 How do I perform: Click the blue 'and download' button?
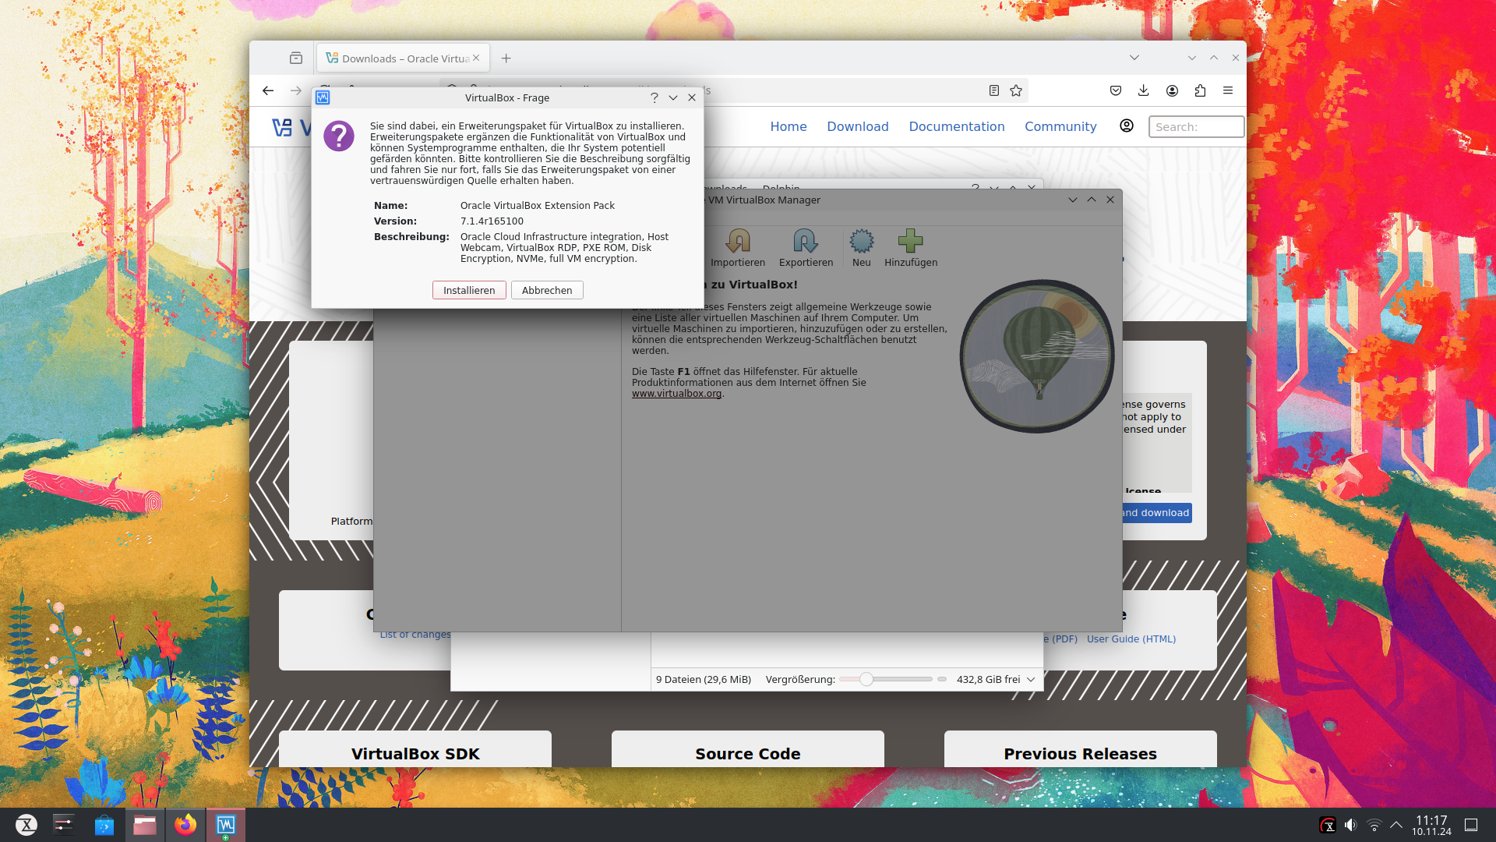[x=1157, y=512]
